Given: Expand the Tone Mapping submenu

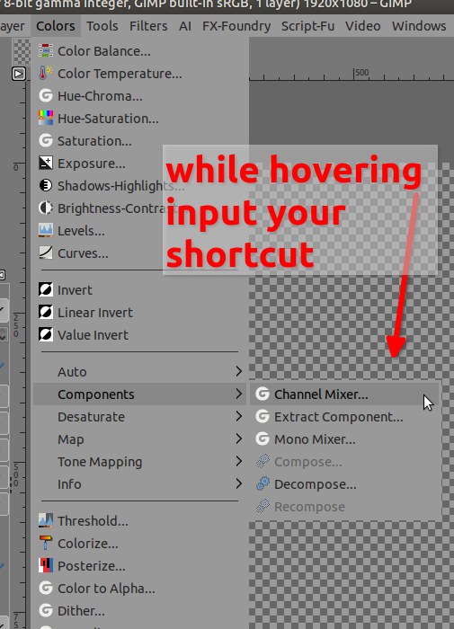Looking at the screenshot, I should [139, 461].
